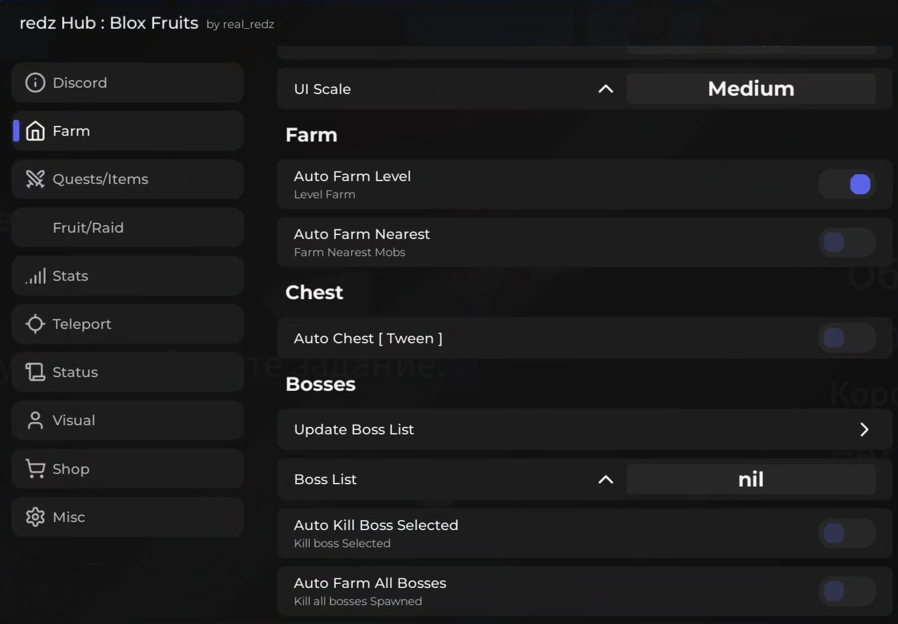Click the UI Scale chevron arrow
Screen dimensions: 898x624
point(606,89)
